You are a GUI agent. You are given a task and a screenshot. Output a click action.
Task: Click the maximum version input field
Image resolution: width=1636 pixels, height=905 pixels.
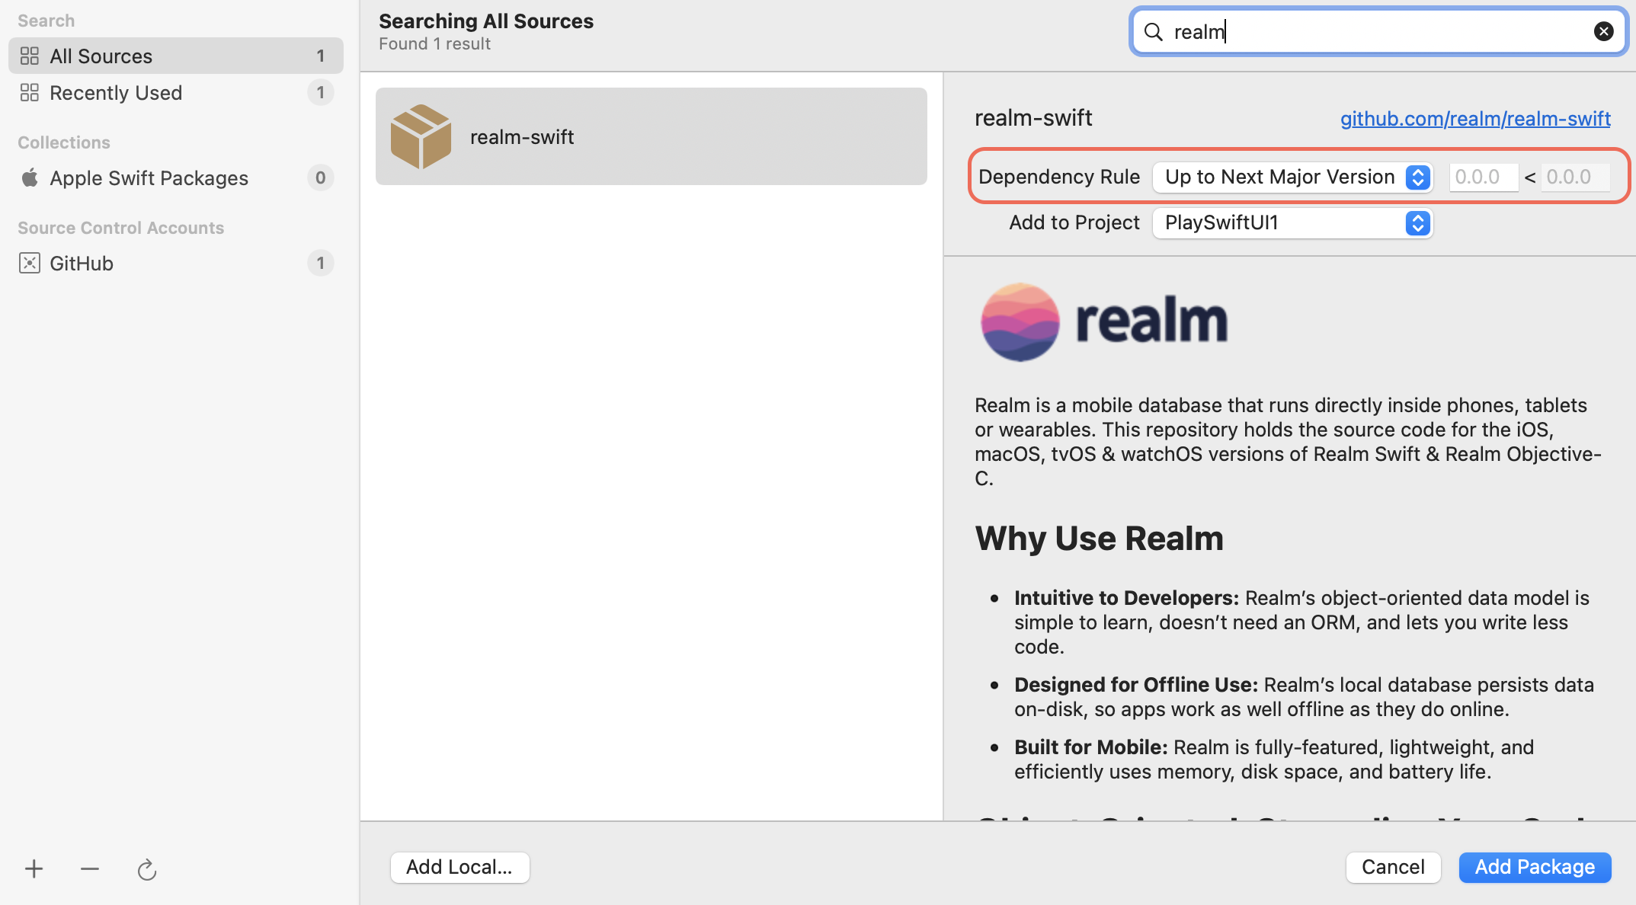[1574, 177]
